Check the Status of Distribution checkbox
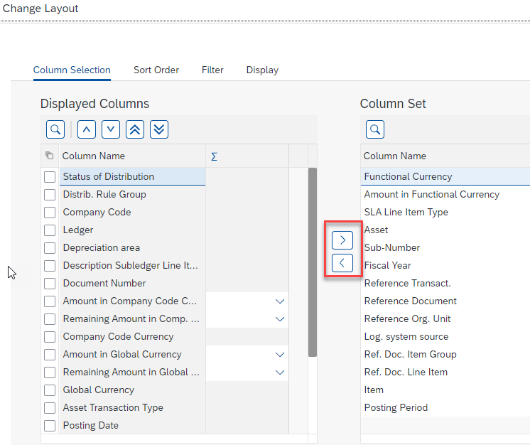The image size is (530, 445). (50, 177)
